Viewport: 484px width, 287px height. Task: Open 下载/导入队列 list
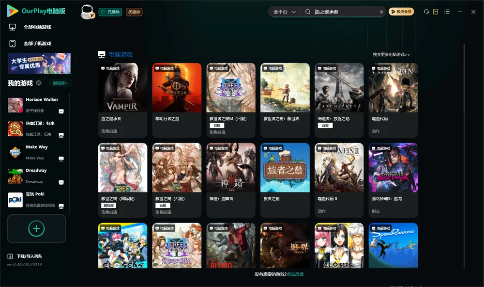coord(30,256)
